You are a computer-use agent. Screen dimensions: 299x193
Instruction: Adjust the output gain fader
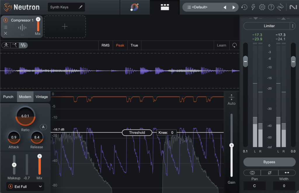coord(293,62)
